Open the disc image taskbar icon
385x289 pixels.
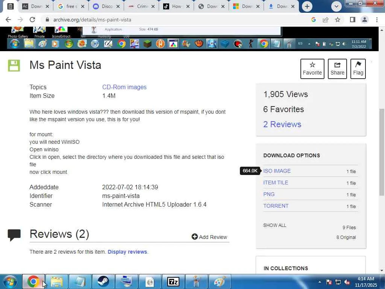pyautogui.click(x=150, y=281)
